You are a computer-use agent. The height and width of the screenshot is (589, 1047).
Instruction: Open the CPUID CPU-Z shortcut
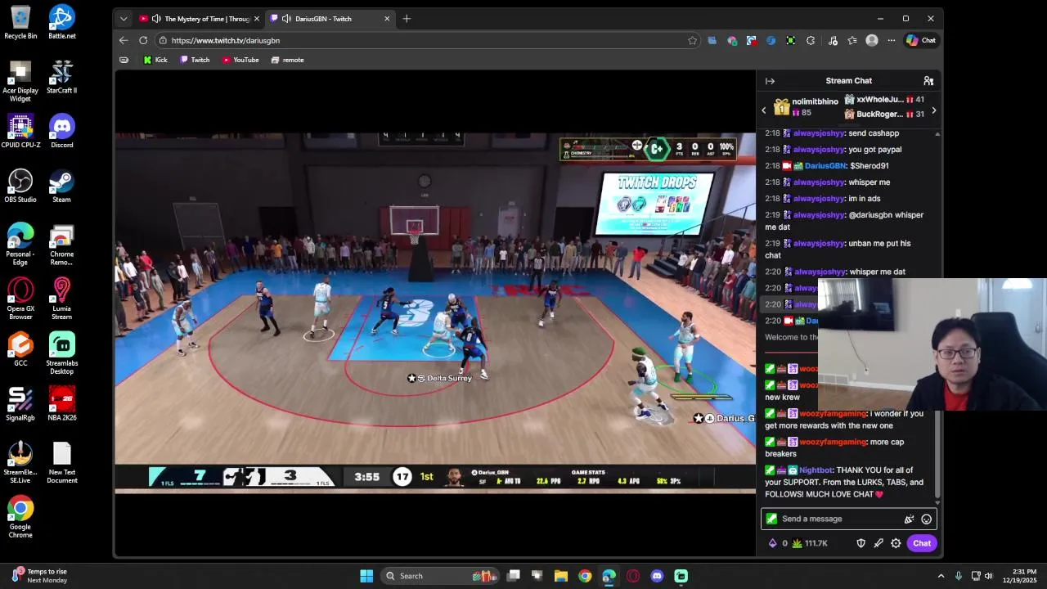(x=20, y=132)
